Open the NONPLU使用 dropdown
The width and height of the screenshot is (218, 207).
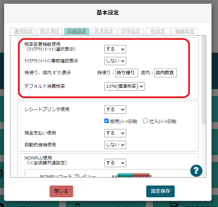point(115,163)
